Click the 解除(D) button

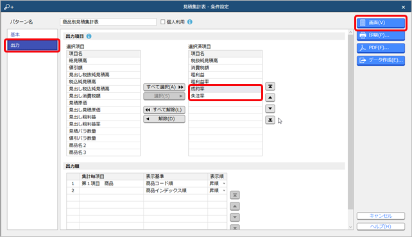164,118
